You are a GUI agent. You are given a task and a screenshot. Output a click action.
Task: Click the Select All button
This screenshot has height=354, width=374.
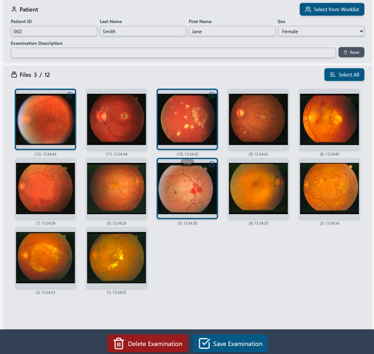(344, 75)
